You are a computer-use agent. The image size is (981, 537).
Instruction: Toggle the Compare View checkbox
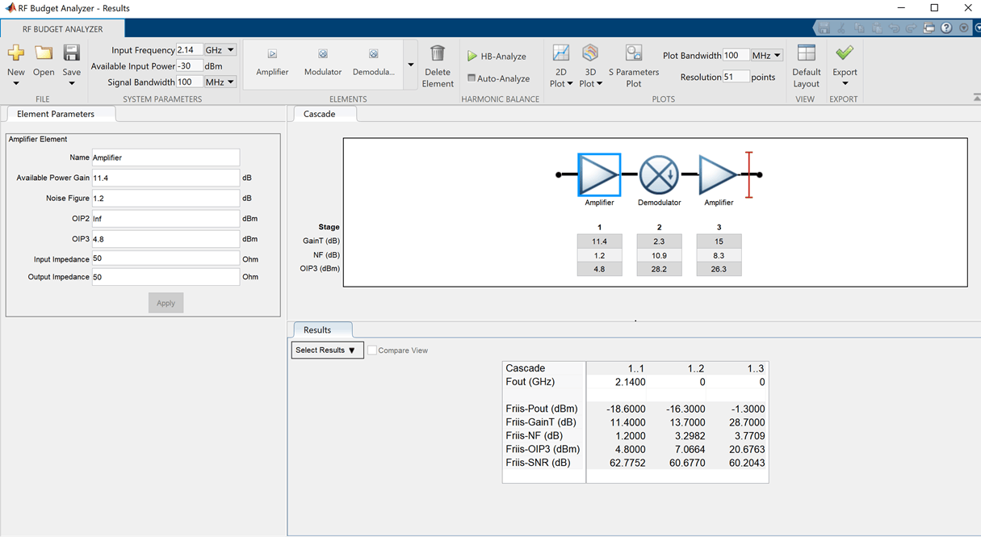[372, 350]
